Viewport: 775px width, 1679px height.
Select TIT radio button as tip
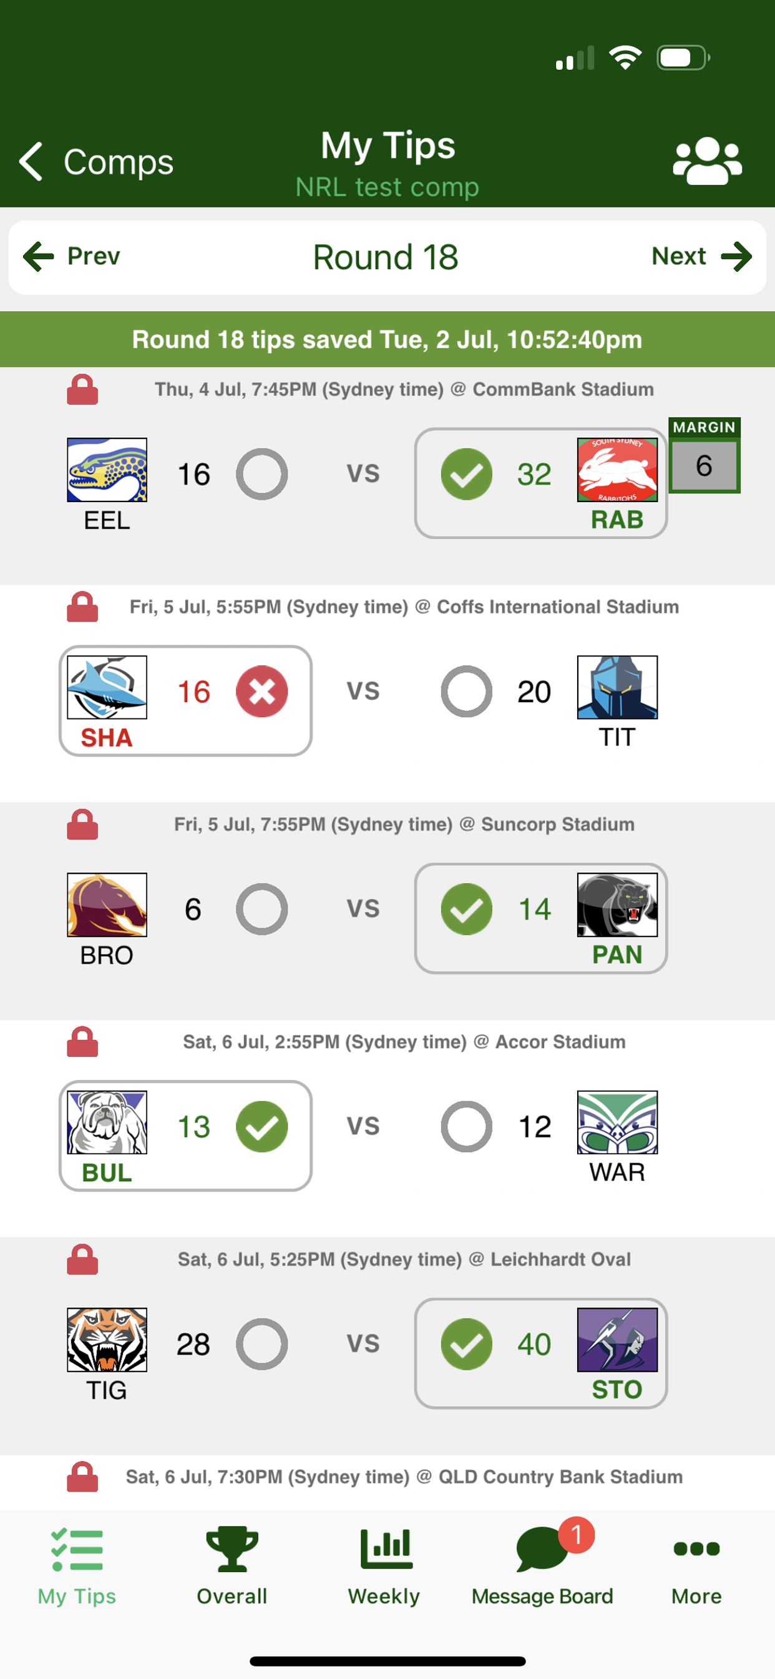pos(466,691)
